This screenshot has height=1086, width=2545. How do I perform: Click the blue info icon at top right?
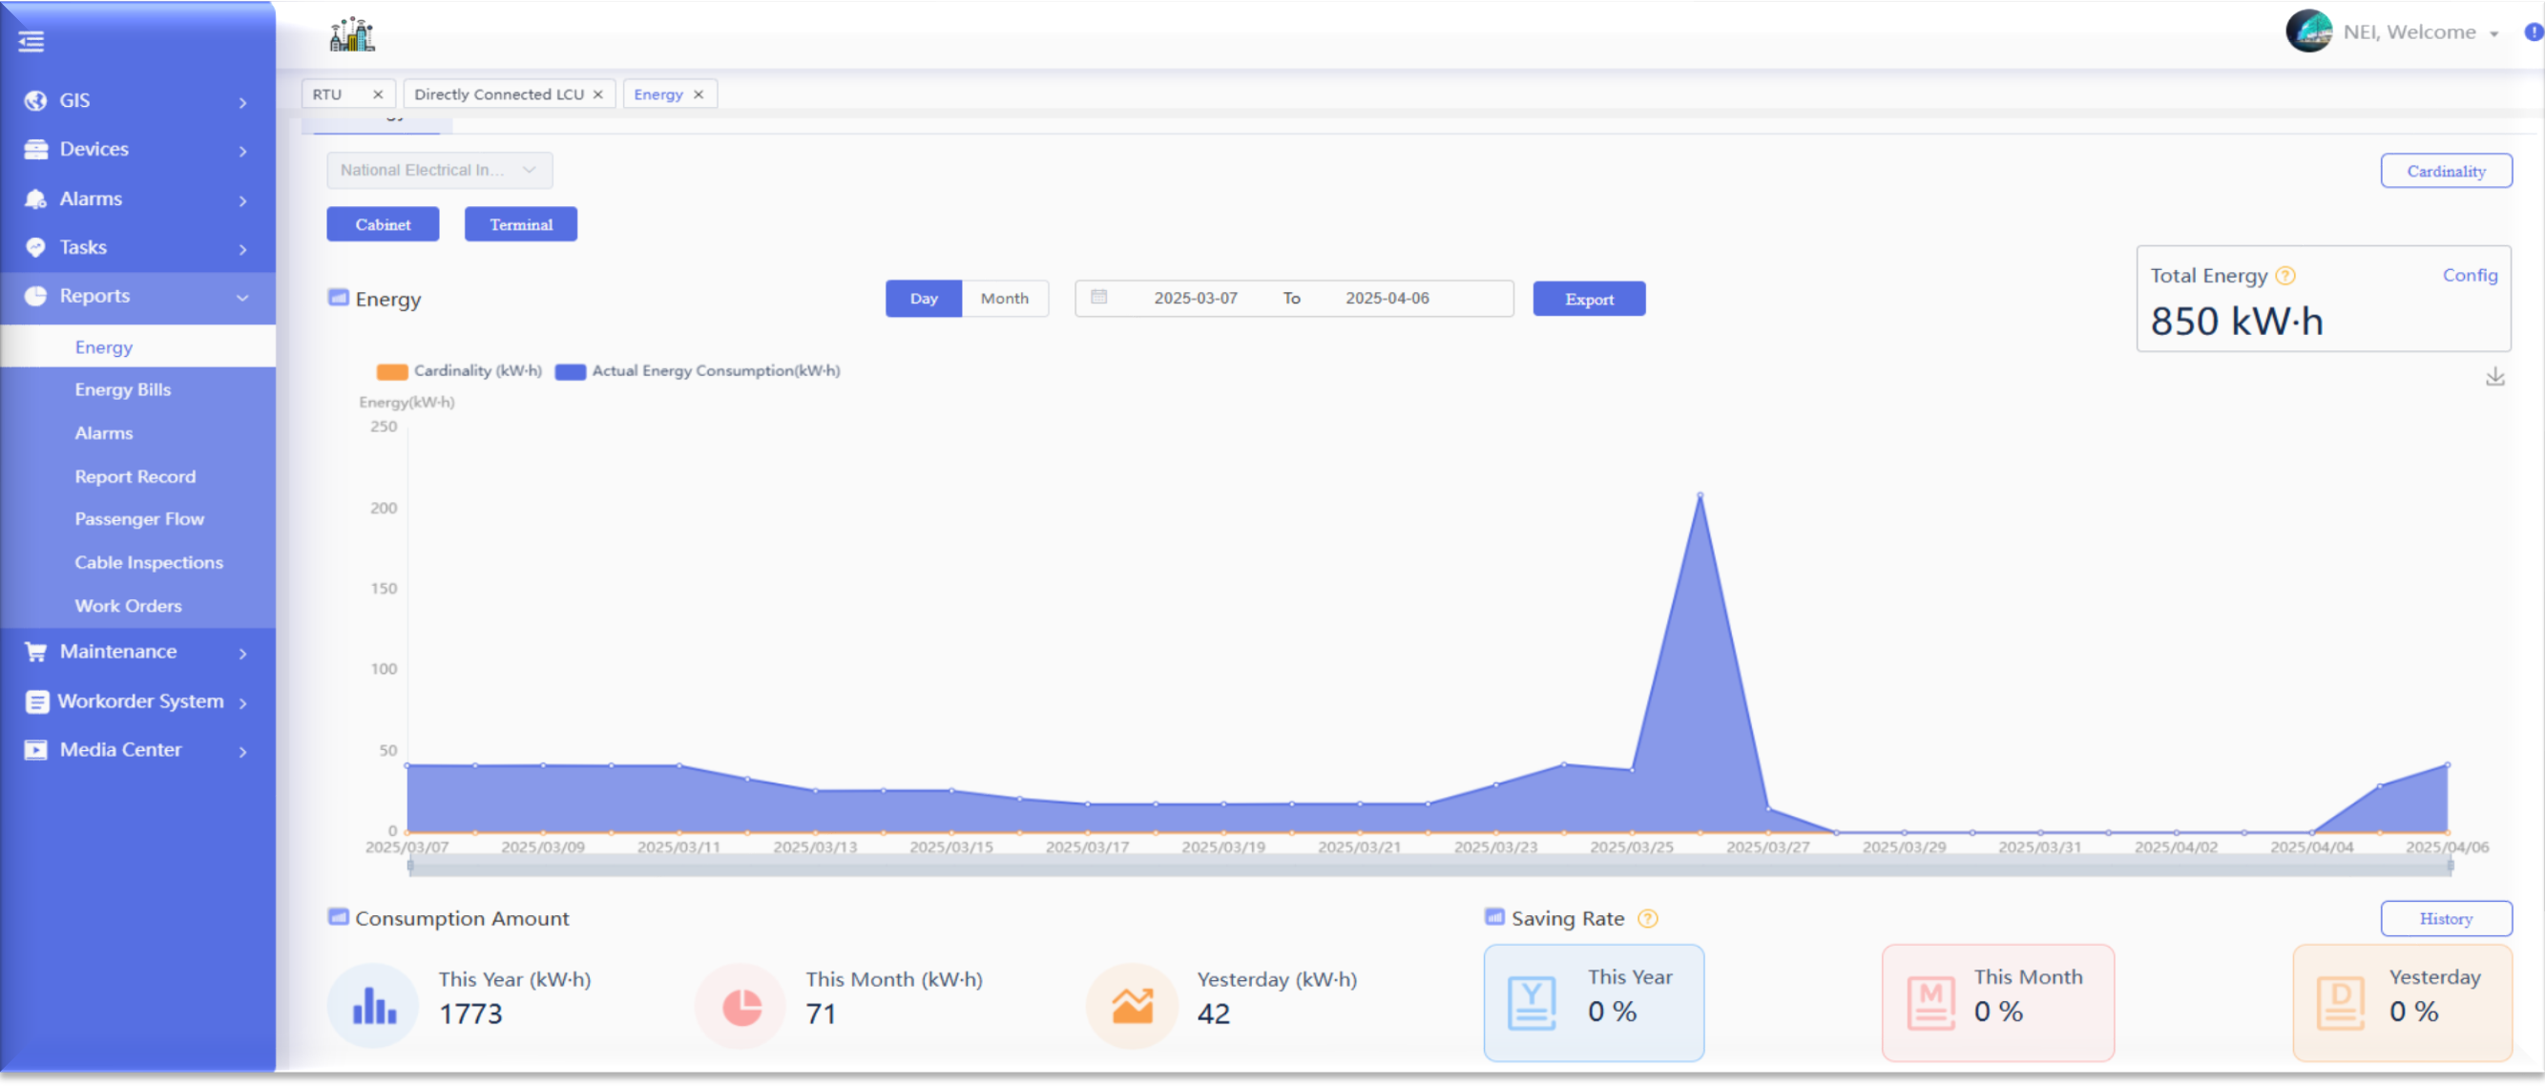click(2534, 31)
